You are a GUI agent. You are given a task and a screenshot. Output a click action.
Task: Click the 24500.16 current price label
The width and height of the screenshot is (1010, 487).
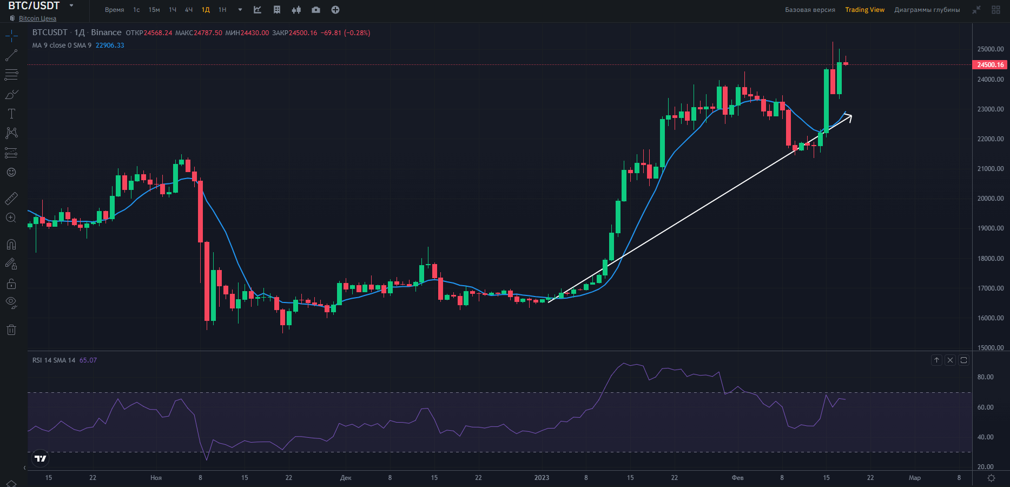tap(990, 65)
